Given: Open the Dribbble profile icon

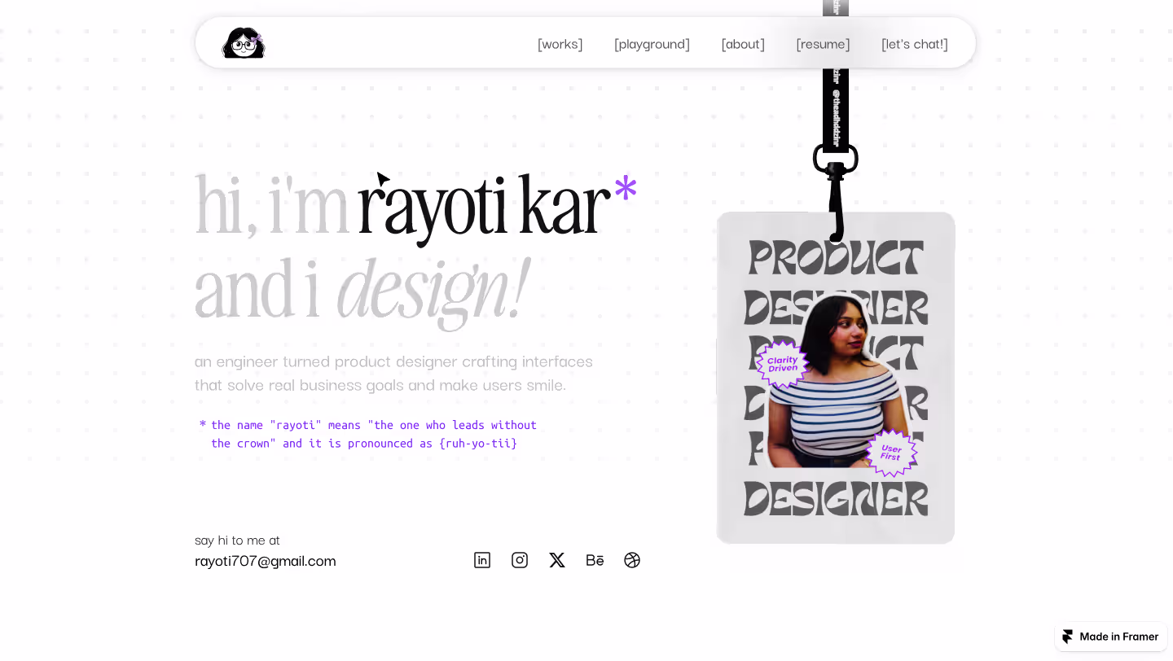Looking at the screenshot, I should pyautogui.click(x=632, y=560).
